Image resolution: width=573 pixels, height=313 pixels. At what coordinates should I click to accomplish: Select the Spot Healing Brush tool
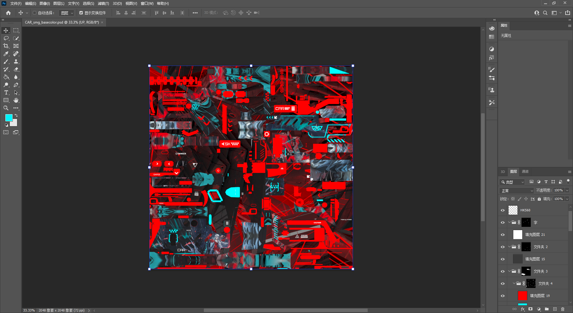[16, 54]
